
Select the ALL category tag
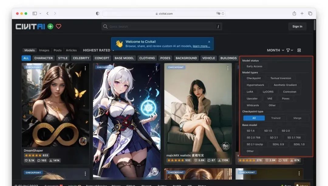(x=26, y=58)
